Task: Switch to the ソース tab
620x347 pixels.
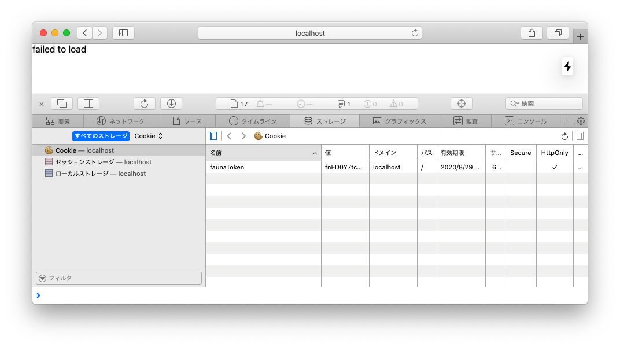Action: coord(187,121)
